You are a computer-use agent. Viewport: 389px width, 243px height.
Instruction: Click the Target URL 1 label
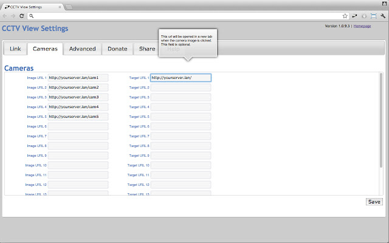pos(139,78)
